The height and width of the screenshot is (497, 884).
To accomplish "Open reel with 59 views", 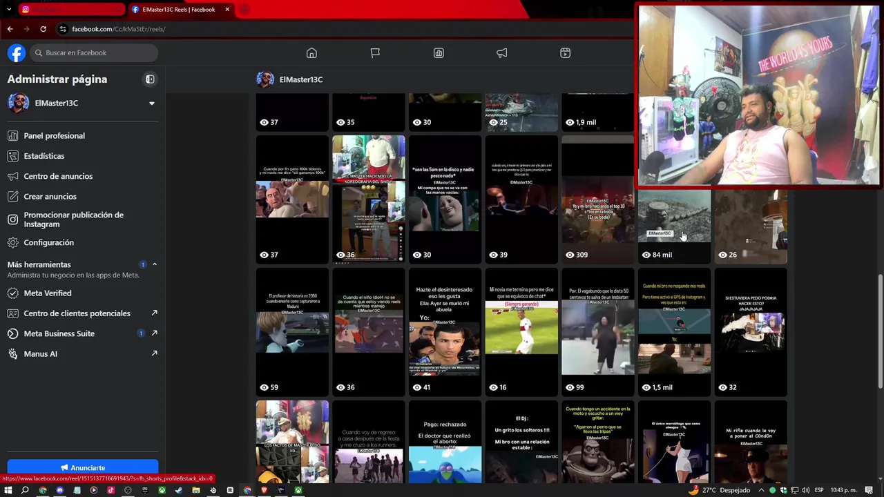I will (x=292, y=332).
